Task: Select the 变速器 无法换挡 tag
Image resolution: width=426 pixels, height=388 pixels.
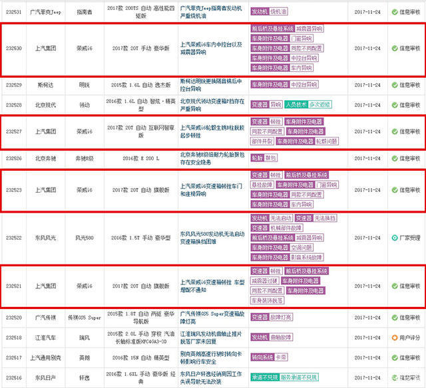Action: [316, 218]
